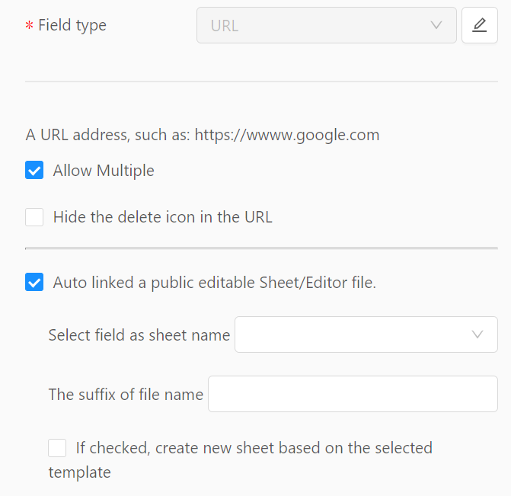Check the create new sheet from template box
The height and width of the screenshot is (496, 511).
pos(57,448)
